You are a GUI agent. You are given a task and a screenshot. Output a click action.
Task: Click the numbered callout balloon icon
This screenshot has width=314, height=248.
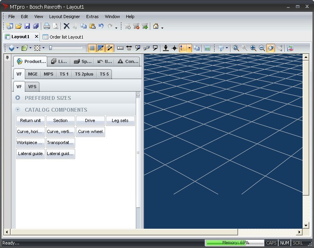(138, 48)
